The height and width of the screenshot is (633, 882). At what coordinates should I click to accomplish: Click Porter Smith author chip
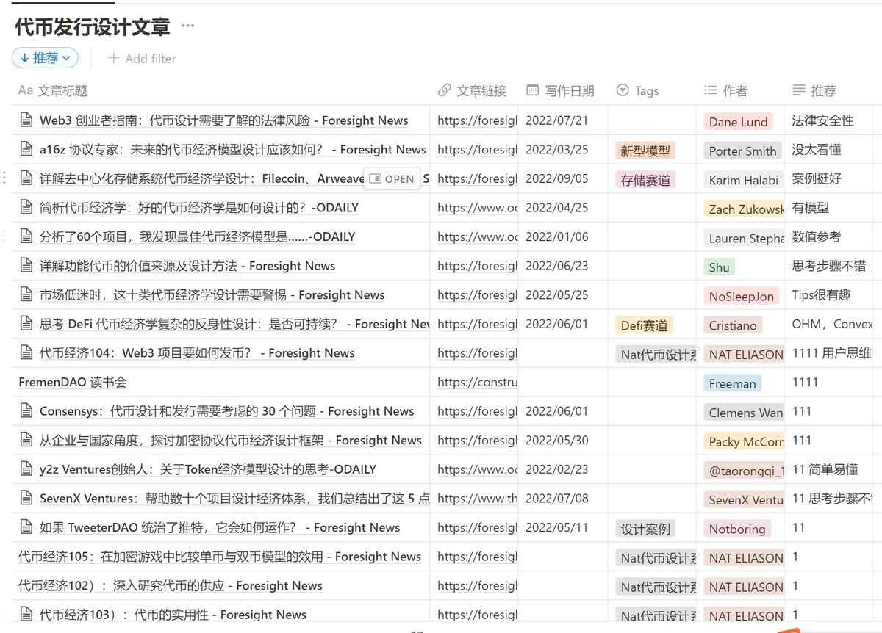point(742,151)
